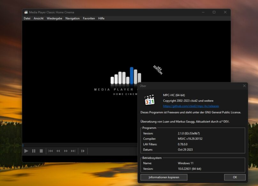Image resolution: width=258 pixels, height=186 pixels.
Task: Stop playback with the Stop icon
Action: click(x=42, y=151)
